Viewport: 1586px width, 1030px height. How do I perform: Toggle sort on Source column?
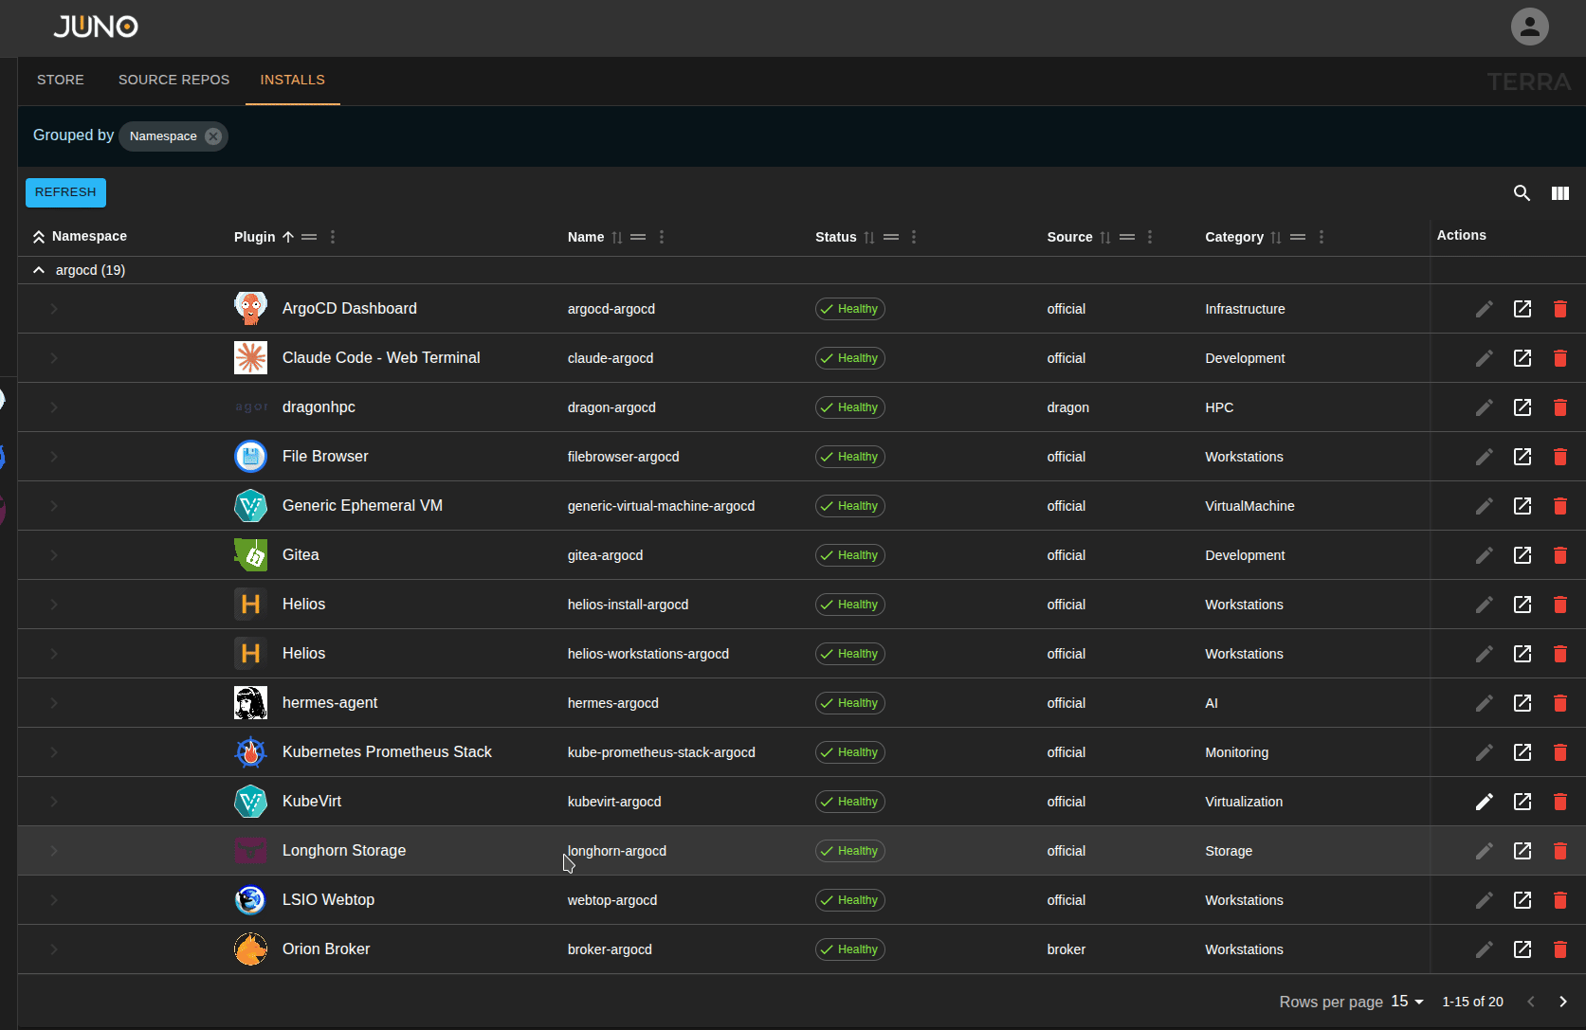(x=1105, y=237)
